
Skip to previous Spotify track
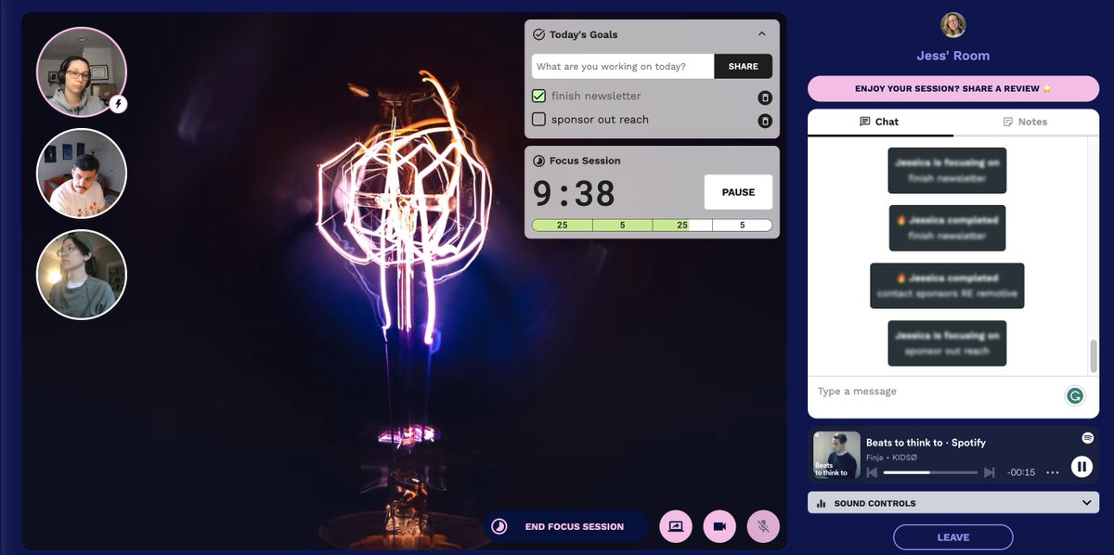coord(872,472)
